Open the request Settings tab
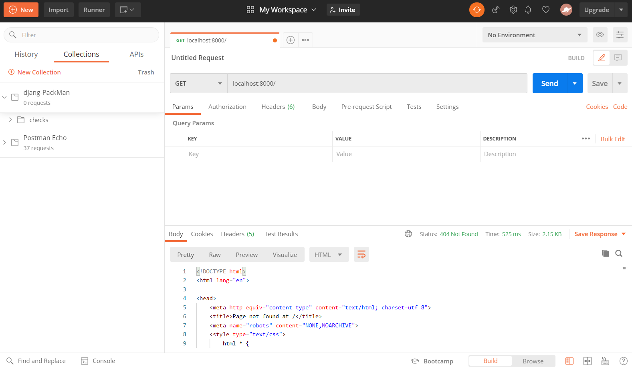This screenshot has width=632, height=367. tap(447, 106)
